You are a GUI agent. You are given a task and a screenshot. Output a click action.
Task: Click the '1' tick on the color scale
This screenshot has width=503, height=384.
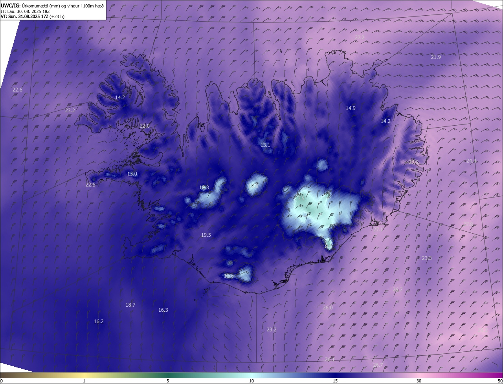click(84, 381)
